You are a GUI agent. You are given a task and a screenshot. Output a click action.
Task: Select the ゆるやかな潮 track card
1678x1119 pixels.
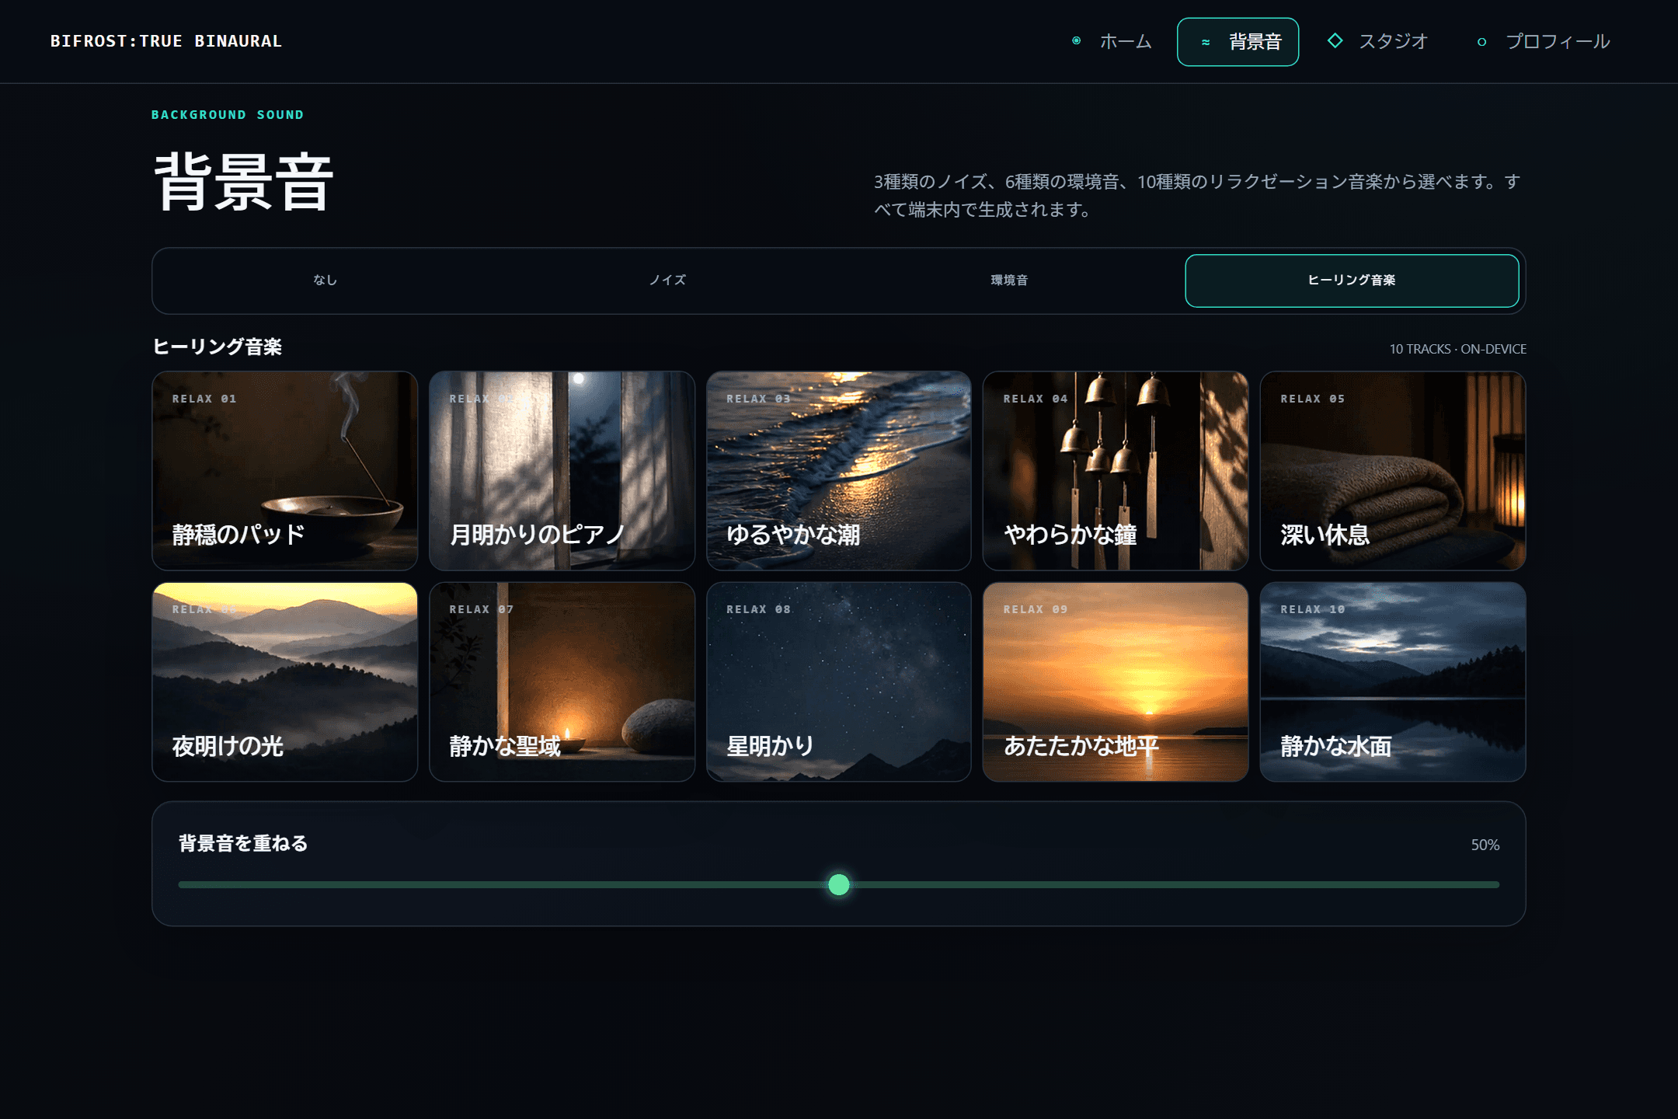[x=839, y=471]
